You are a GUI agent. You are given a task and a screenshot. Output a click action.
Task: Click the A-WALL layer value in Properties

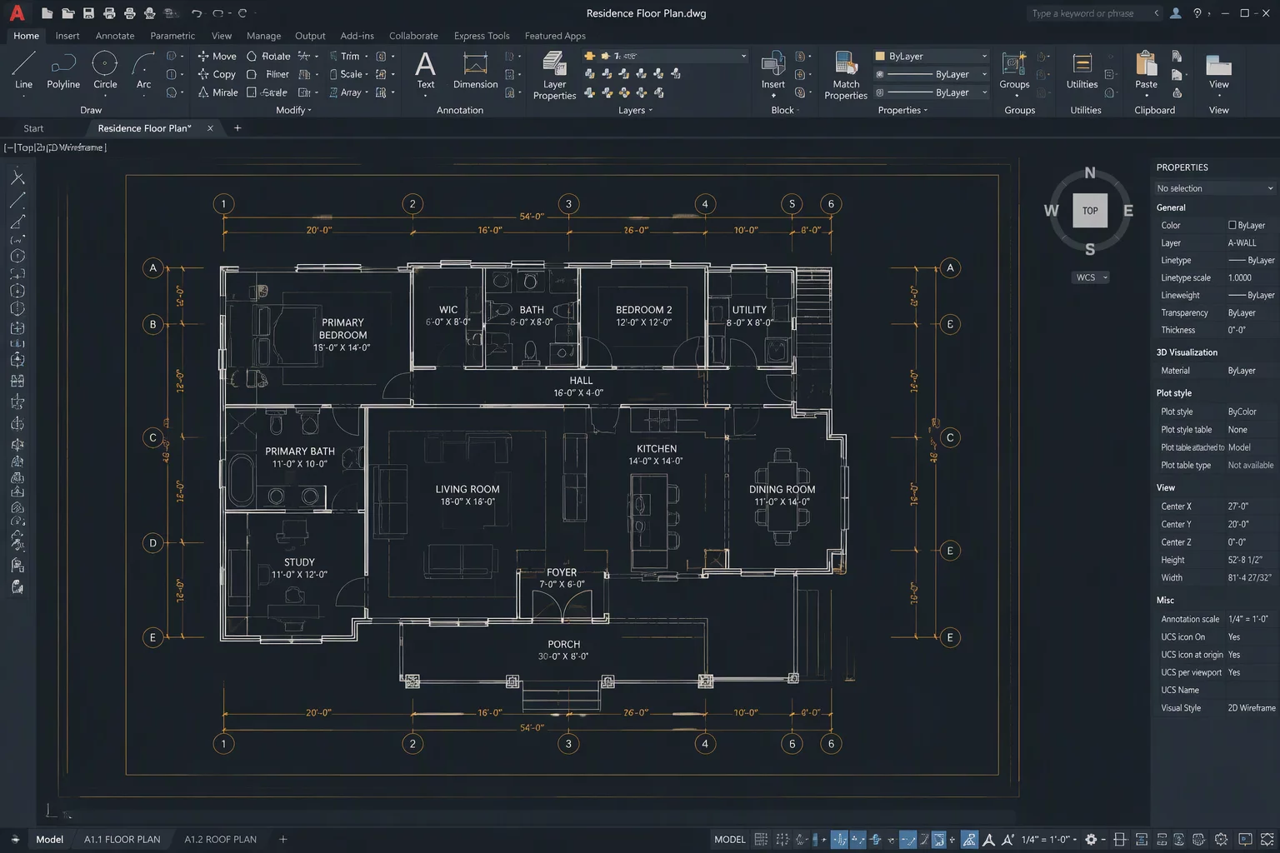coord(1242,243)
